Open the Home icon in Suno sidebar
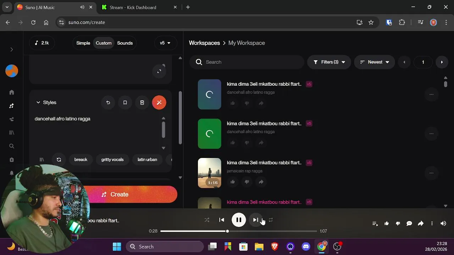 click(x=12, y=92)
